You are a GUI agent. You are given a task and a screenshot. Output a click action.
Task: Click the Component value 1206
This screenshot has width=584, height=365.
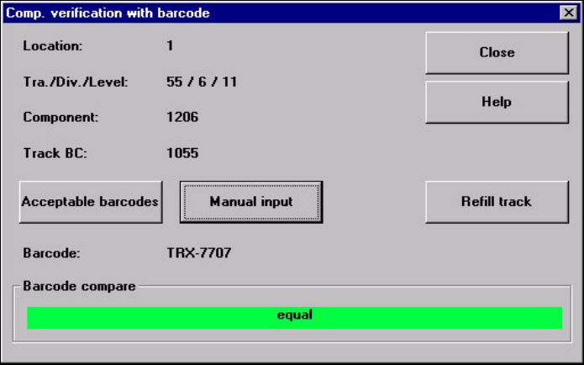(182, 117)
